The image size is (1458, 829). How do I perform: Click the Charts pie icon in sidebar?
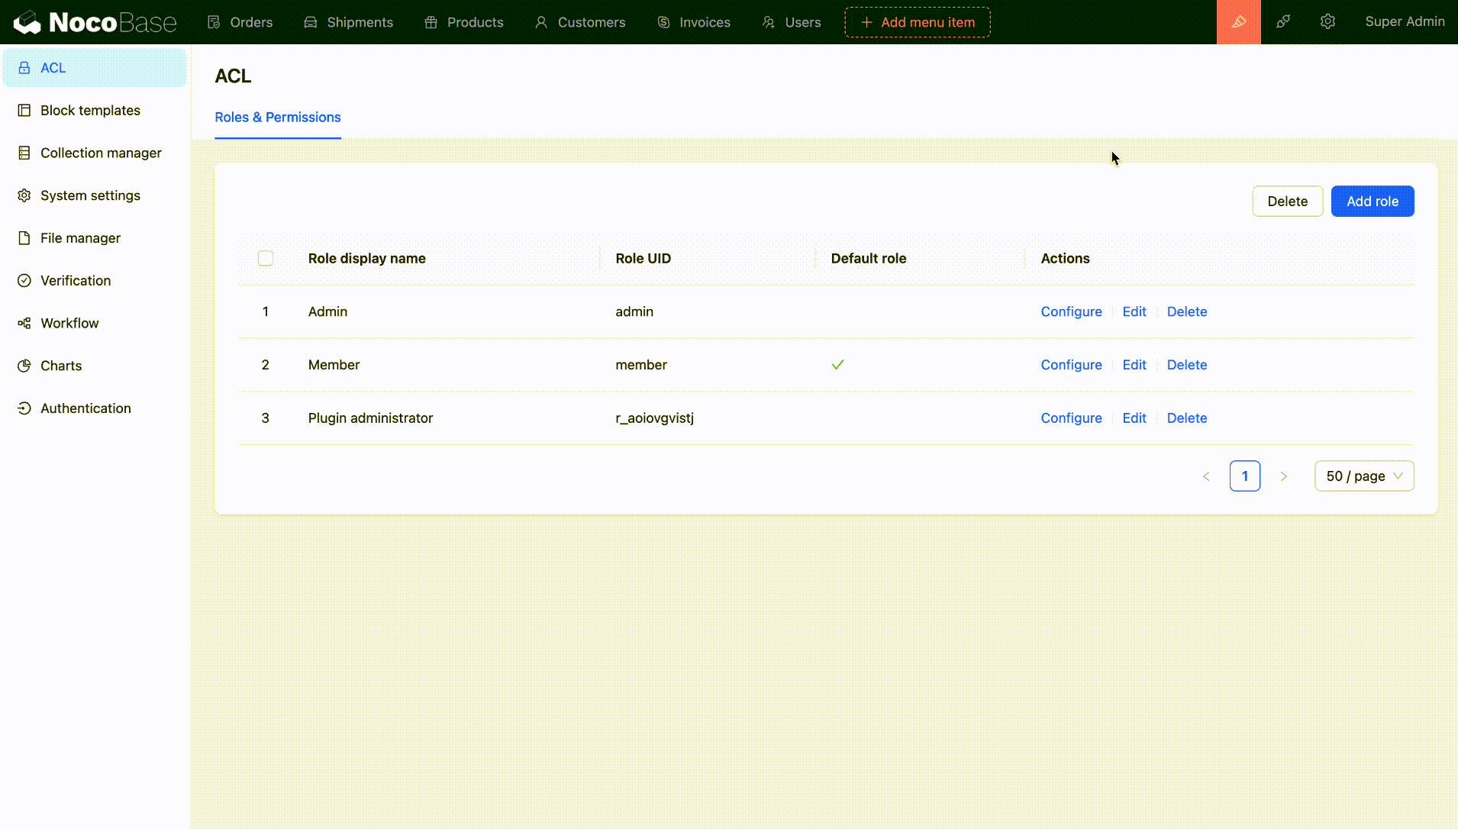click(24, 366)
